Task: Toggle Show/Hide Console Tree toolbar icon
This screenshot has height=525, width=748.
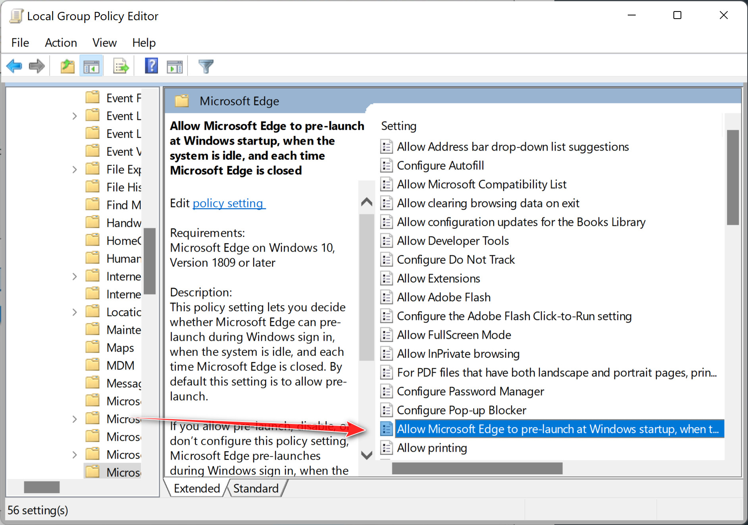Action: coord(91,66)
